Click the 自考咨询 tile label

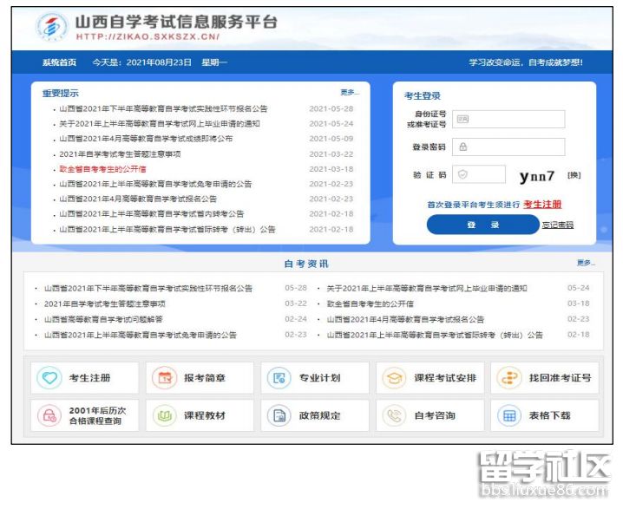[435, 415]
